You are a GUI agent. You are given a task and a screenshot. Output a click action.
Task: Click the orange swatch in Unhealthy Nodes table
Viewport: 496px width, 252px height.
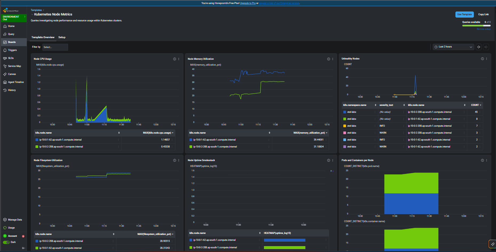pos(345,126)
